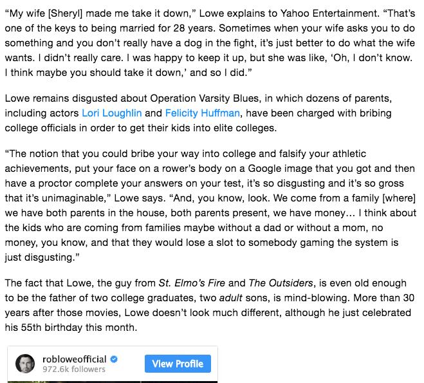Screen dimensions: 424x383
Task: Click the 972.6k followers count
Action: 74,369
